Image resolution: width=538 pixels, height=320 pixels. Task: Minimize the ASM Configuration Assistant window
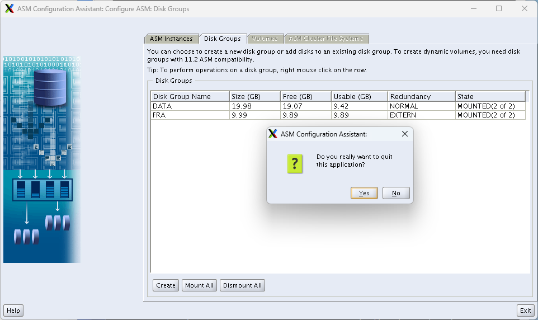474,8
